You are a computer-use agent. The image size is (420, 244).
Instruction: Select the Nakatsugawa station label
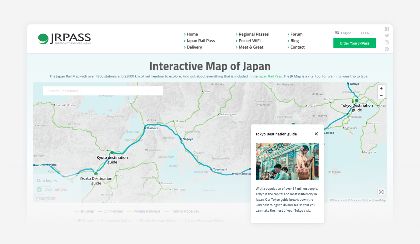click(228, 114)
